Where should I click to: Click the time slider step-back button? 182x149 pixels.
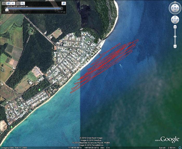coord(4,3)
